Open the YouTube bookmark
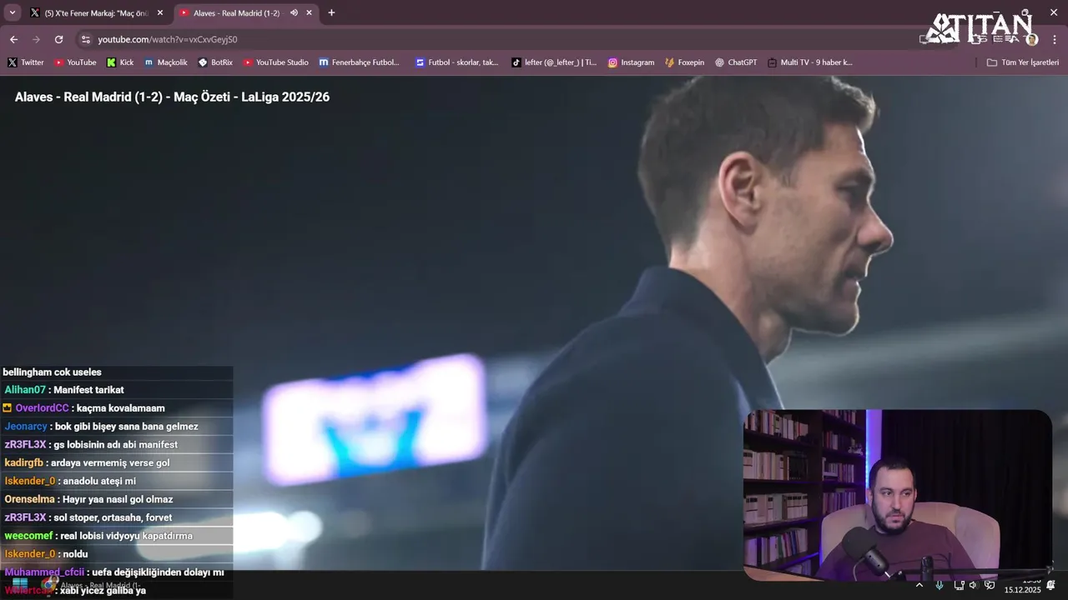Image resolution: width=1068 pixels, height=600 pixels. pyautogui.click(x=75, y=62)
